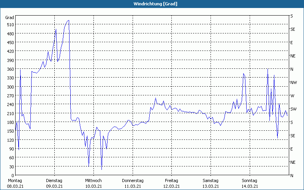The height and width of the screenshot is (190, 304).
Task: Click the 'W' compass label on right axis
Action: pos(292,96)
